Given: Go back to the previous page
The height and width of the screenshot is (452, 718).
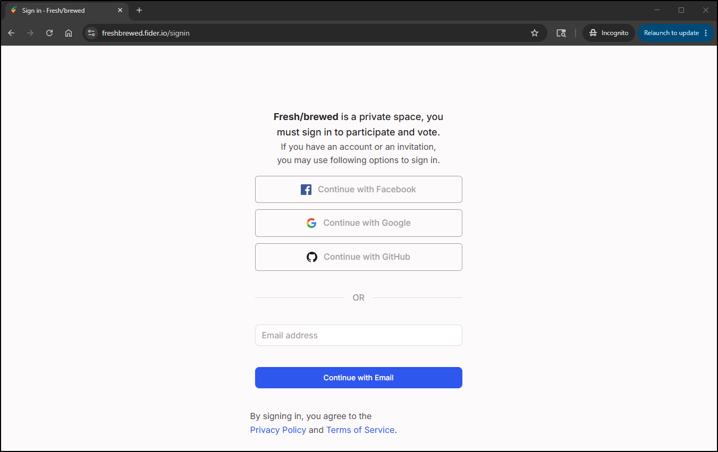Looking at the screenshot, I should tap(11, 33).
